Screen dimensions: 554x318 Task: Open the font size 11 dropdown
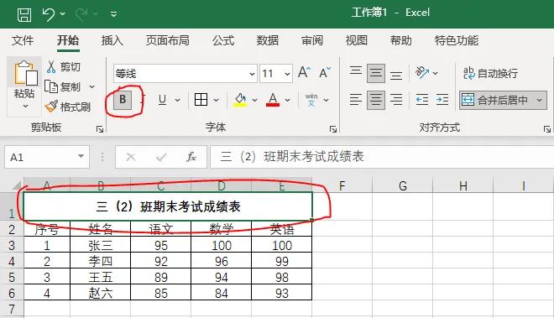point(287,74)
